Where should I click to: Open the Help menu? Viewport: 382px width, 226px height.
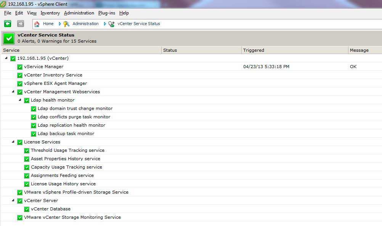point(124,13)
